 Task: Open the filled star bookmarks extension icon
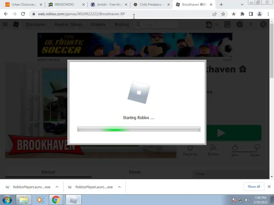pyautogui.click(x=234, y=14)
